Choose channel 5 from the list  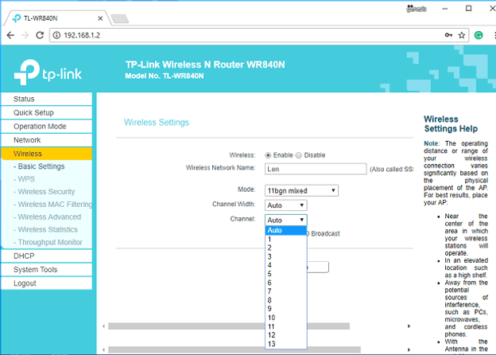tap(286, 274)
